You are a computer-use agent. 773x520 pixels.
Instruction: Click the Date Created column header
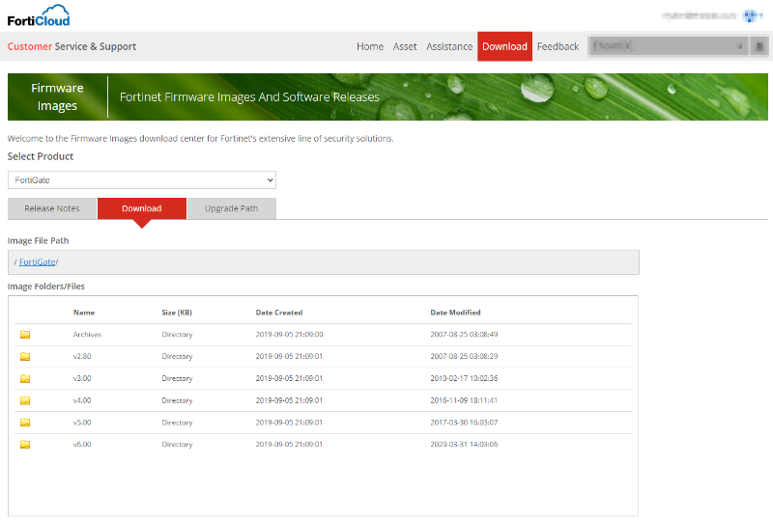point(279,313)
